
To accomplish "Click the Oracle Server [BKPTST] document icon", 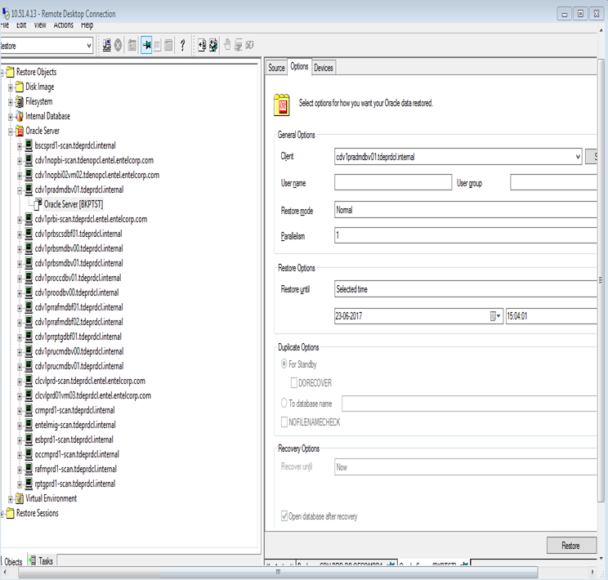I will pos(38,203).
